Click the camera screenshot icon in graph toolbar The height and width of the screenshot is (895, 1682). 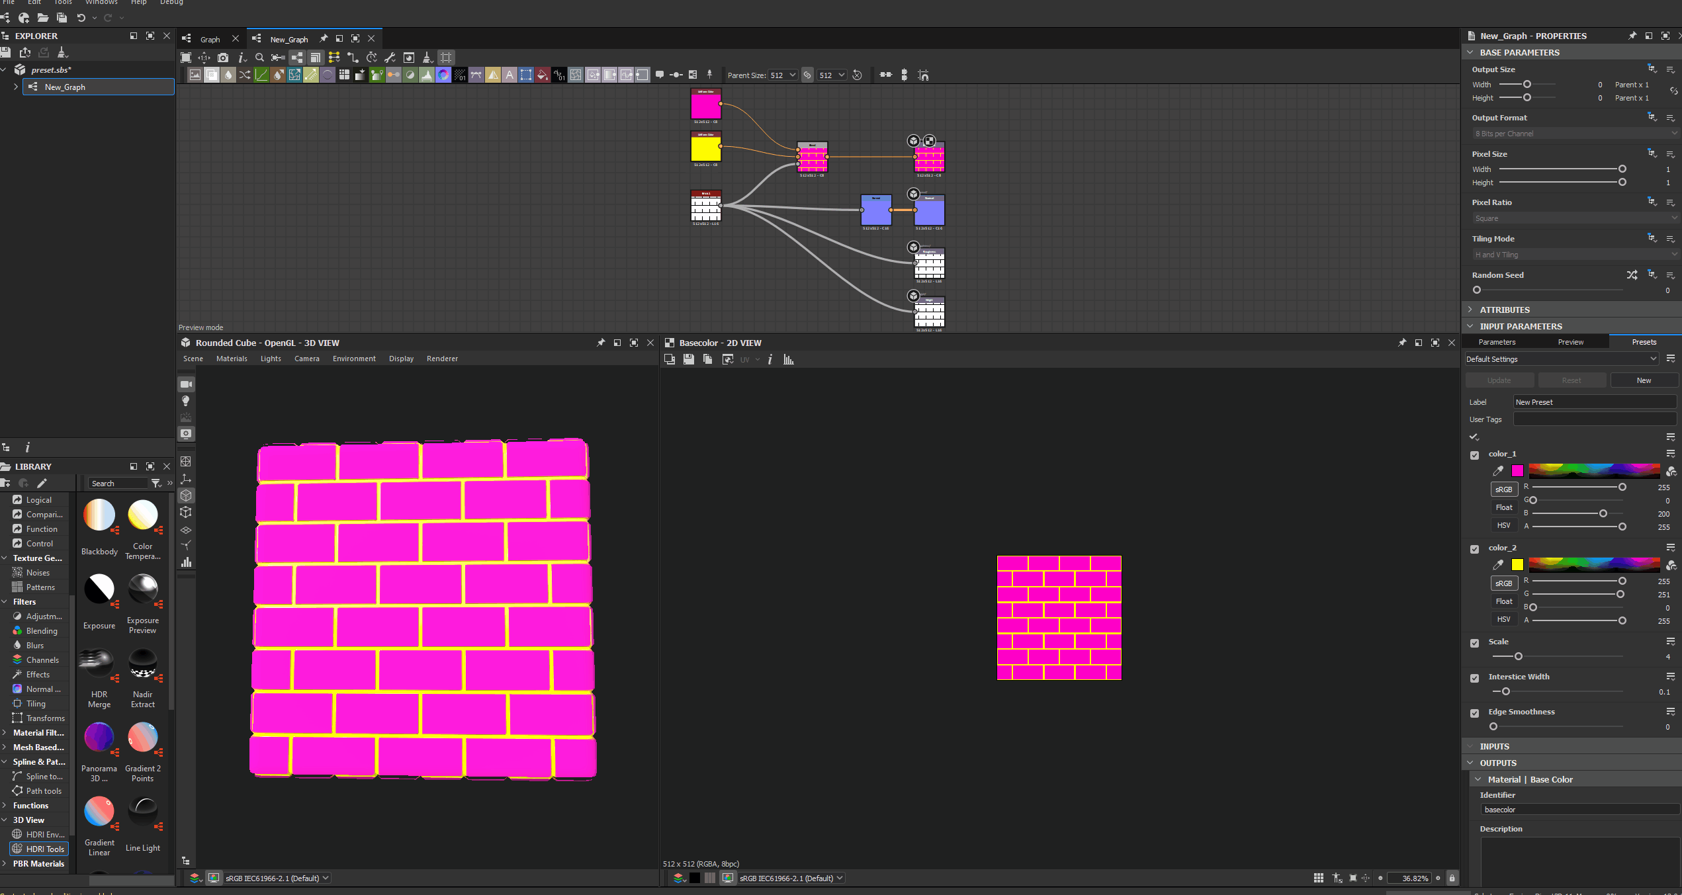[223, 58]
